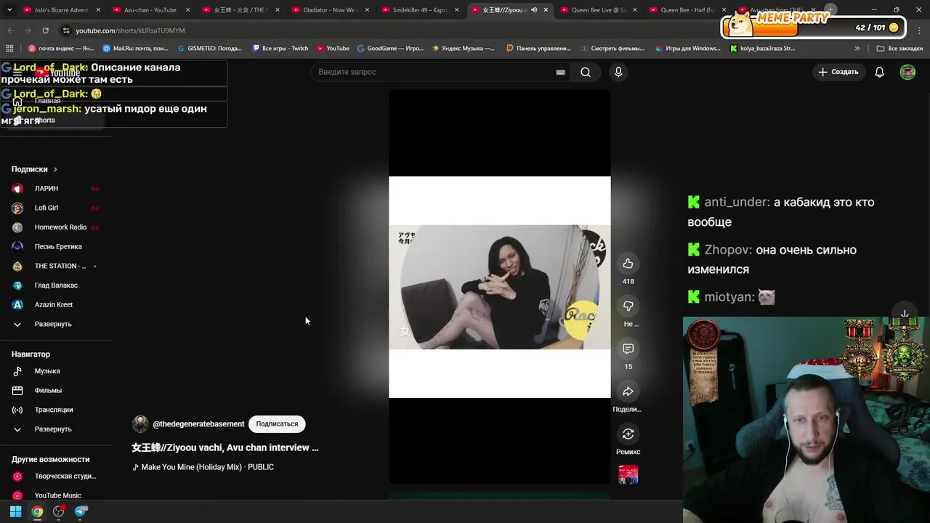This screenshot has width=930, height=523.
Task: Open Панель управления bookmark
Action: point(538,49)
